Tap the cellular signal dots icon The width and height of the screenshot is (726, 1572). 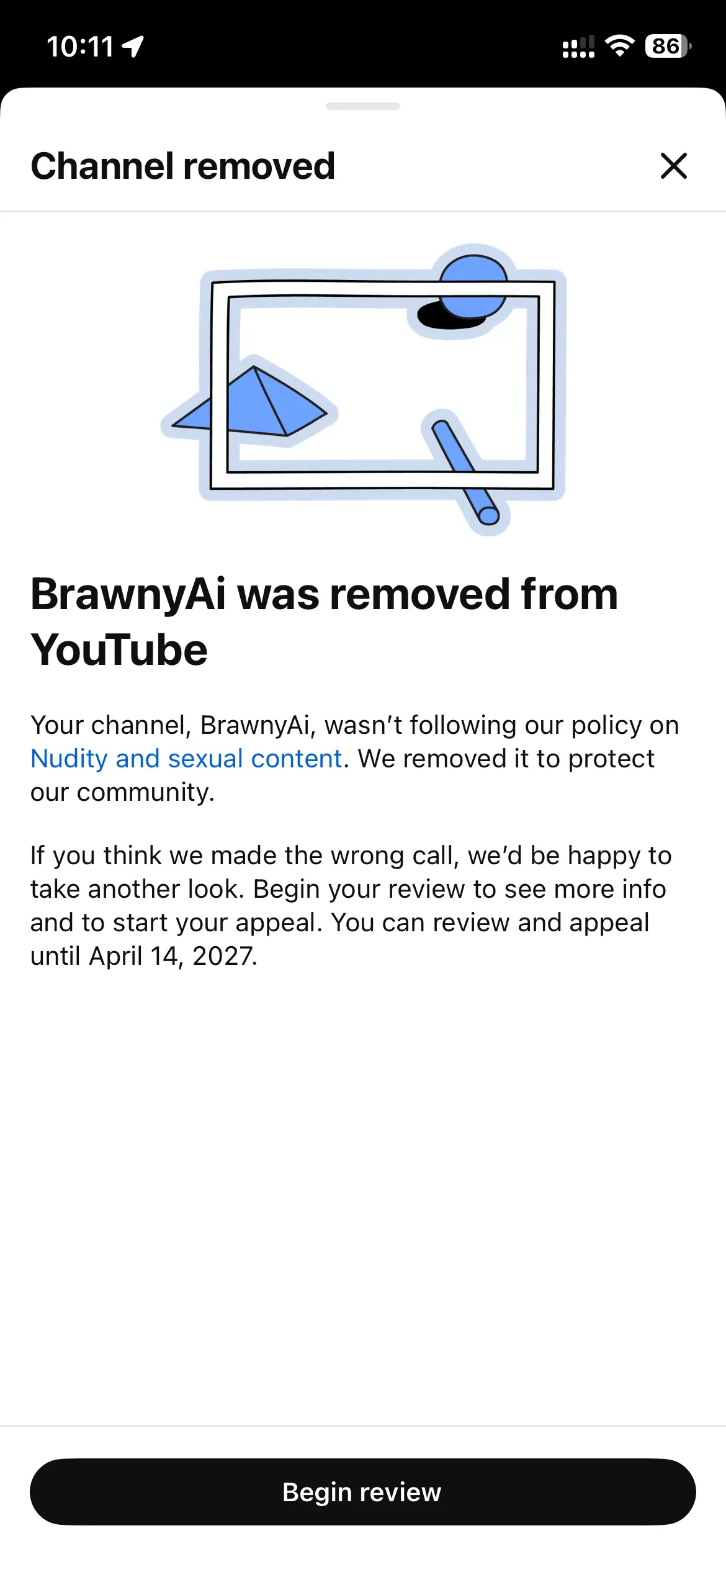pyautogui.click(x=578, y=47)
